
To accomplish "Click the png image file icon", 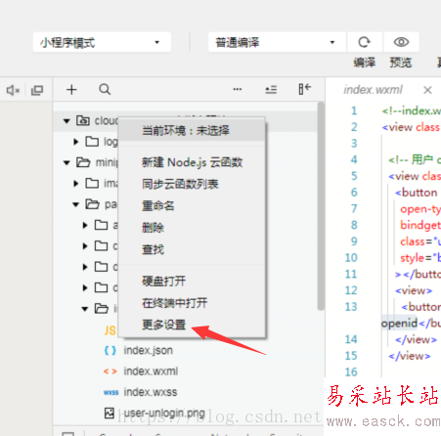I will 110,413.
